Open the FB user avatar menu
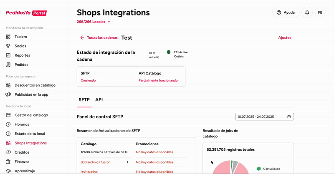The width and height of the screenshot is (334, 174). [320, 12]
